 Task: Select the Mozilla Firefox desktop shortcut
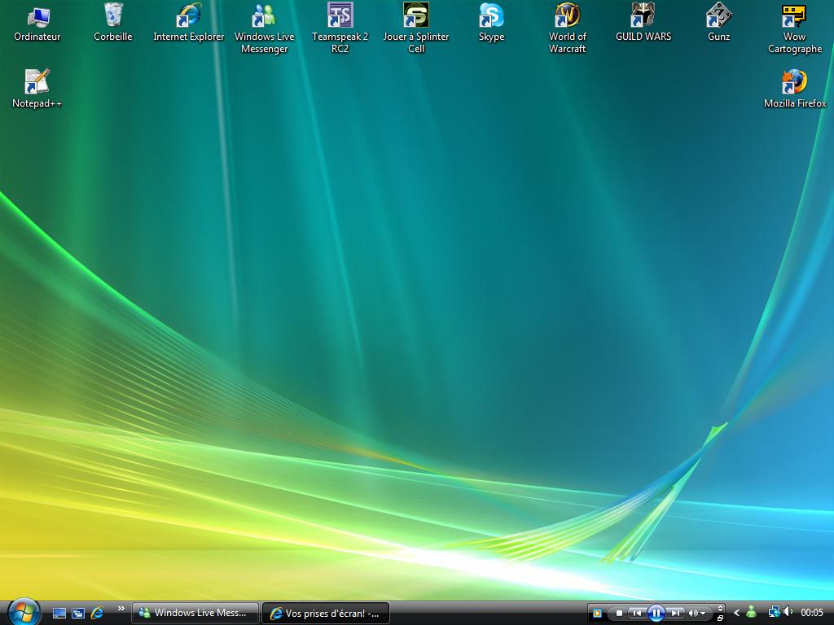point(795,90)
